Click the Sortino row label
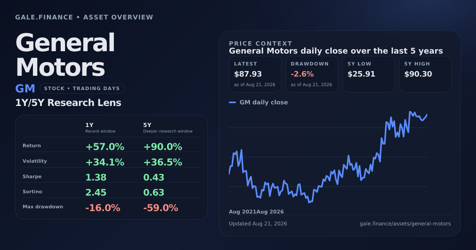The image size is (476, 250). pyautogui.click(x=32, y=192)
